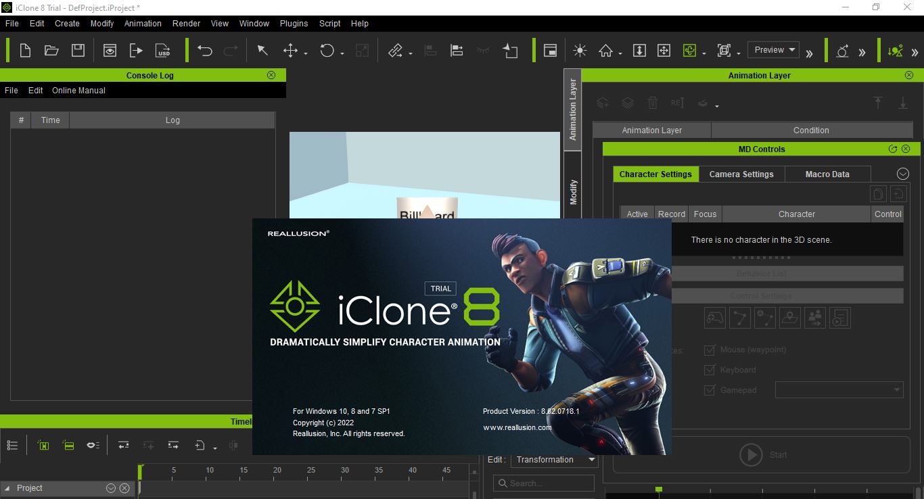Click the bounding box frame icon
This screenshot has height=499, width=924.
tap(724, 51)
